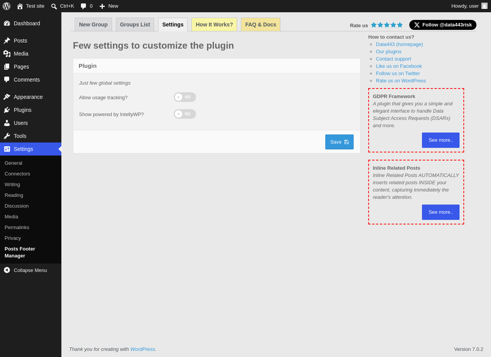Switch to the Groups List tab

135,25
